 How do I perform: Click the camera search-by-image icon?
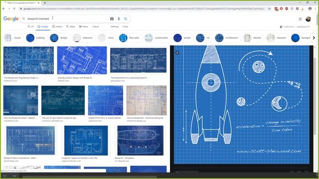click(112, 19)
